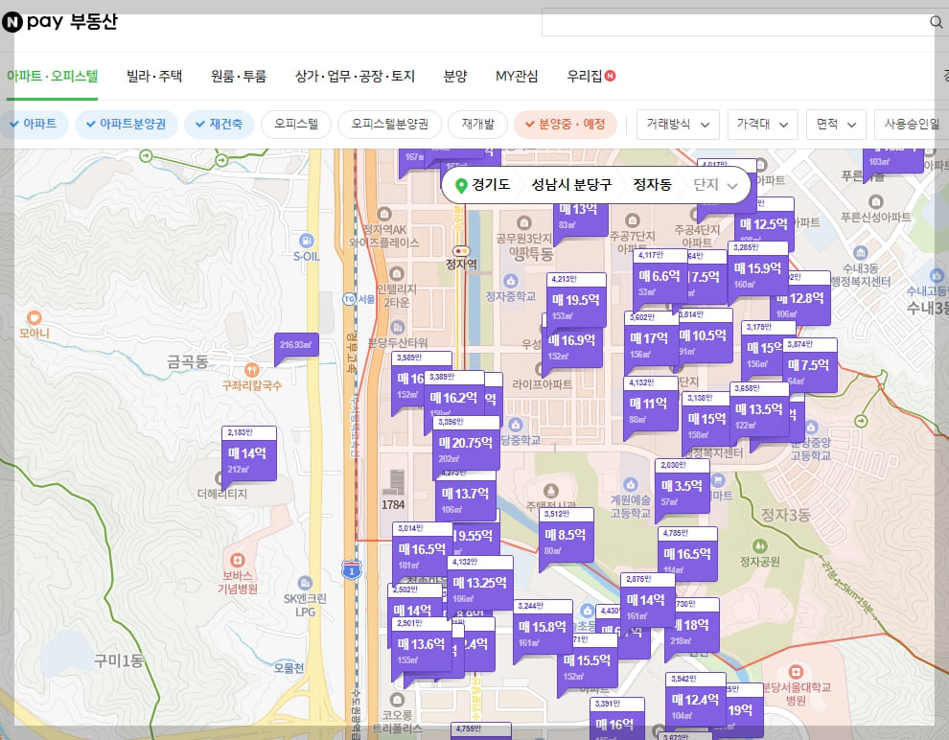This screenshot has height=740, width=949.
Task: Open the 매 11억 88㎡ marker
Action: coord(651,405)
